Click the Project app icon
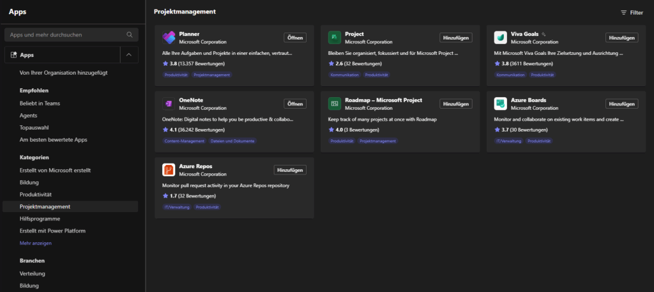Screen dimensions: 654x292 click(x=335, y=38)
